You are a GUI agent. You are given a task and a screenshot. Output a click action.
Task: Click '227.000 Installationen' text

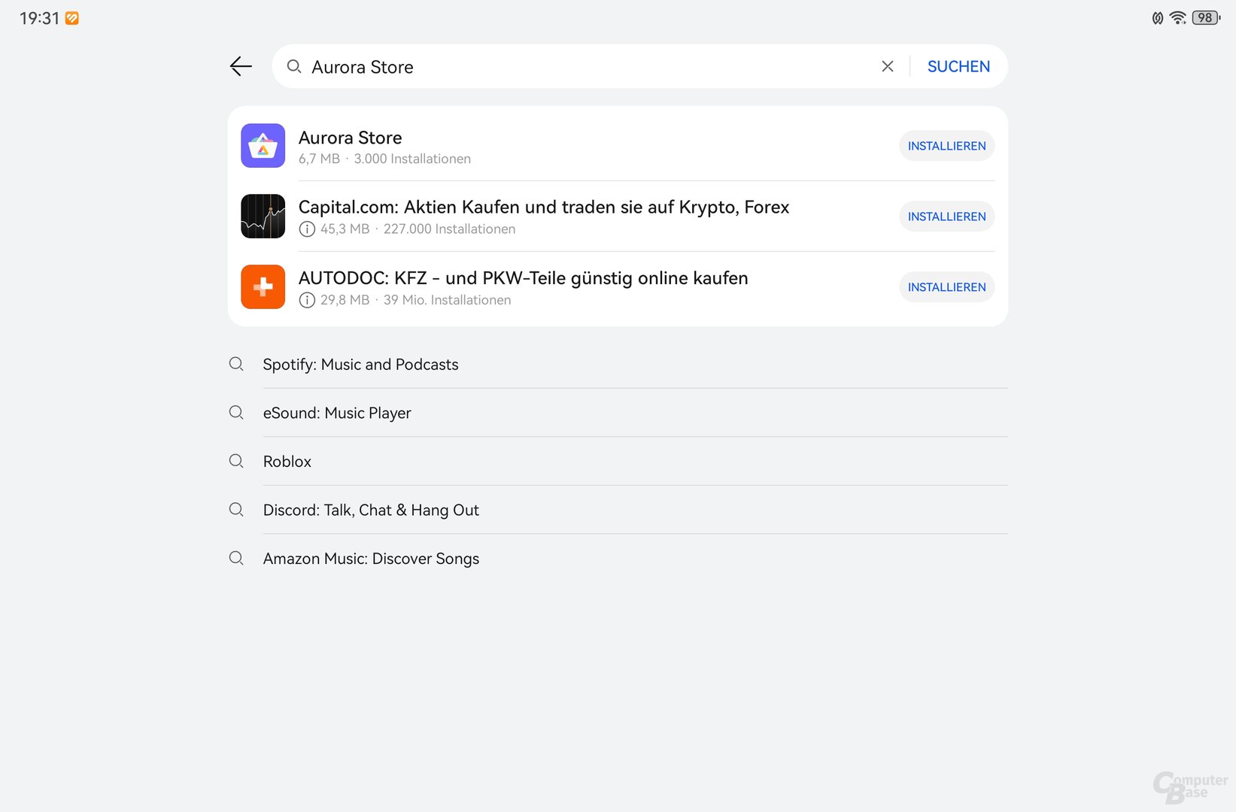(x=449, y=229)
